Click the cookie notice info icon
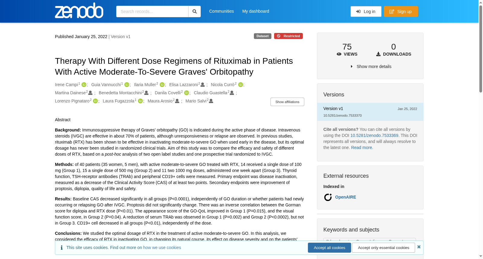The width and height of the screenshot is (483, 259). click(62, 248)
